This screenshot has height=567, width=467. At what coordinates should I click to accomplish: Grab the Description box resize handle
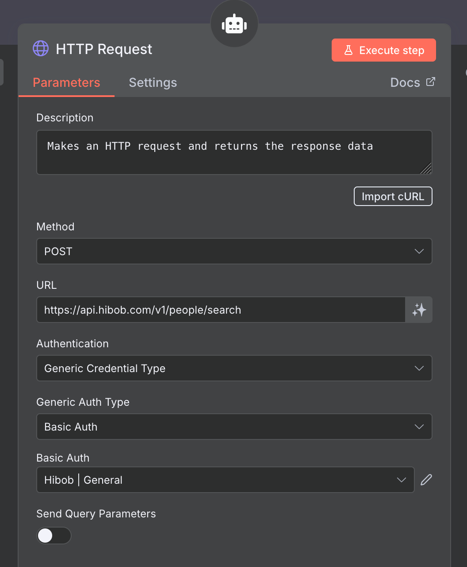pos(426,169)
